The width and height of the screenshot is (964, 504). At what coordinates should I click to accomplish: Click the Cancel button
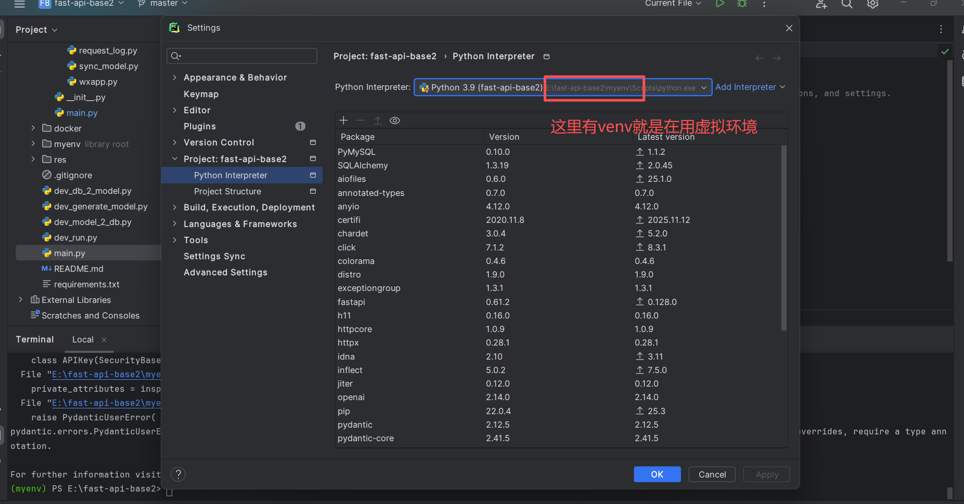click(712, 474)
